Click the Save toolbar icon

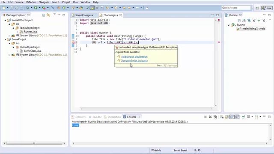click(x=12, y=8)
